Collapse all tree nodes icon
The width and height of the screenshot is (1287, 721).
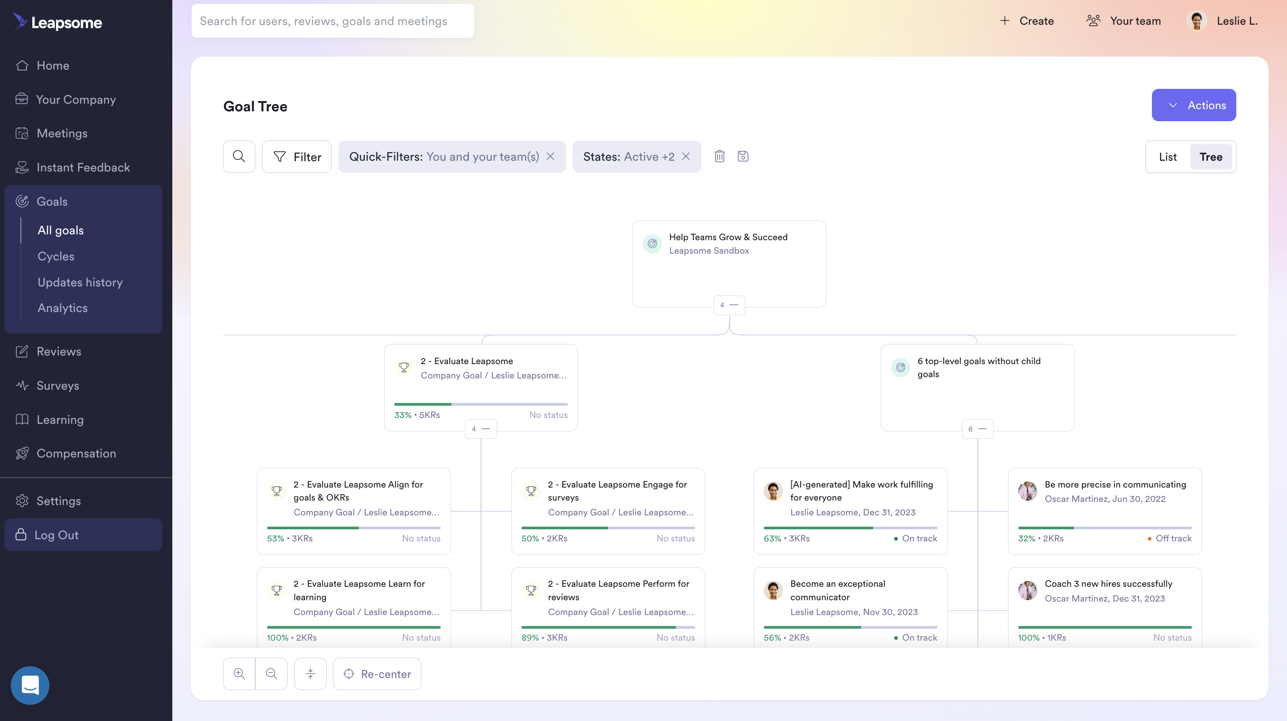[310, 674]
